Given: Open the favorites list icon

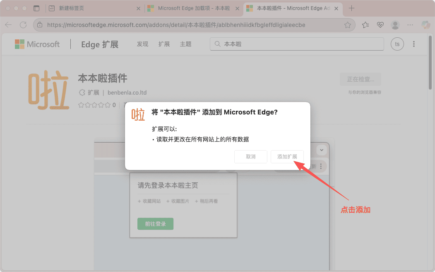Looking at the screenshot, I should tap(365, 25).
